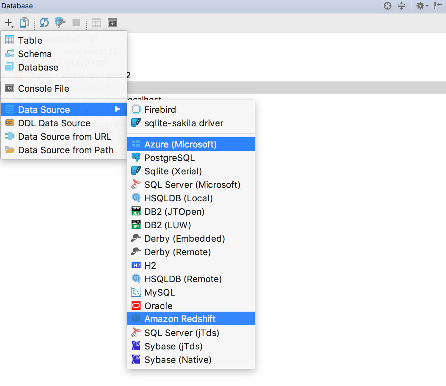Select SQL Server (Microsoft) data source
Viewport: 446px width, 386px height.
click(x=191, y=185)
